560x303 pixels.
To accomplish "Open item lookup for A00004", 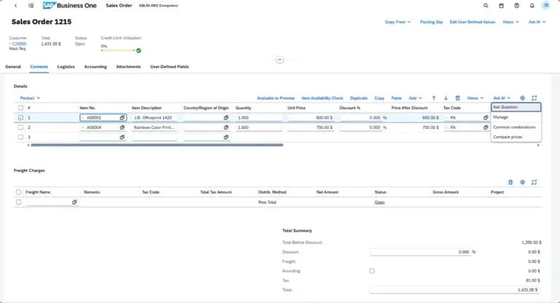I will 122,127.
